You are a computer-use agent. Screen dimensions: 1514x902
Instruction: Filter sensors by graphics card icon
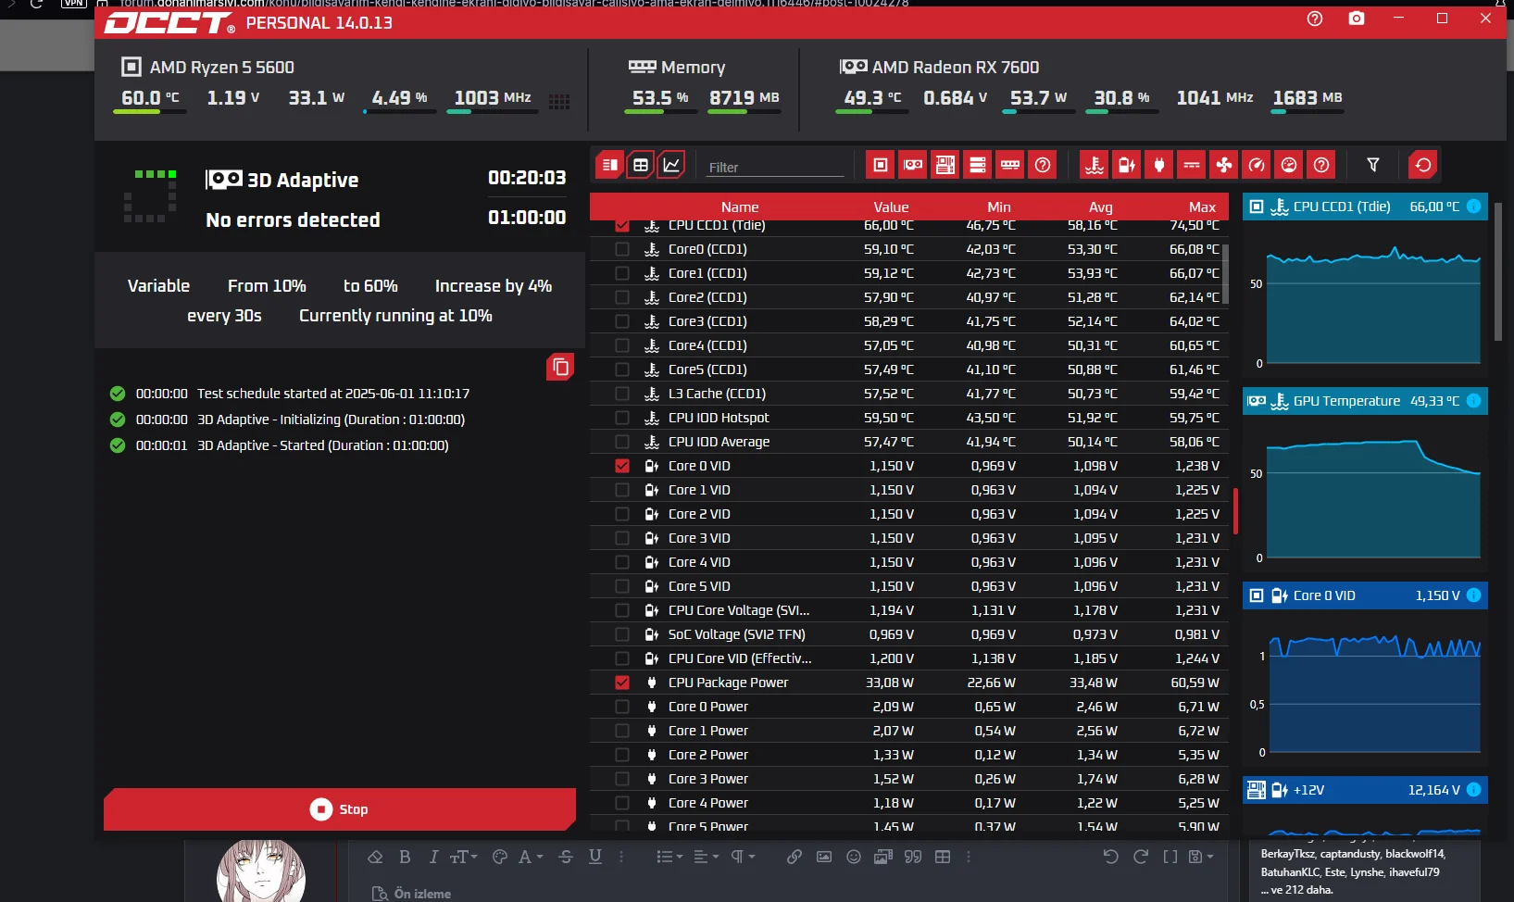913,165
